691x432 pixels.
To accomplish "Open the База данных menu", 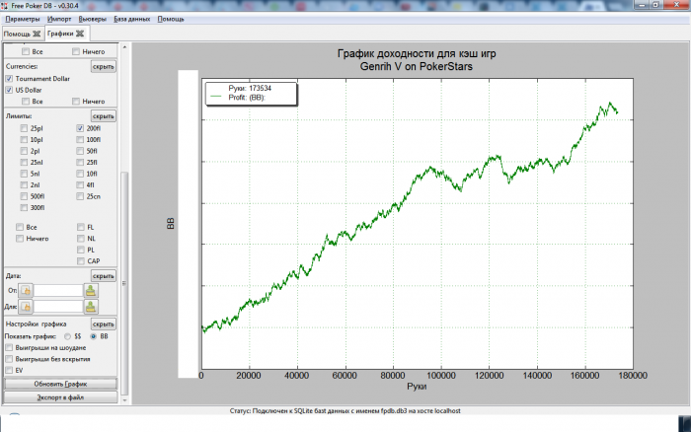I will [131, 19].
